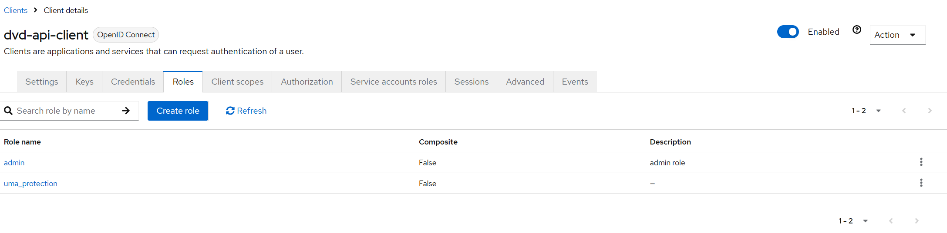947x233 pixels.
Task: Switch to the Credentials tab
Action: [133, 82]
